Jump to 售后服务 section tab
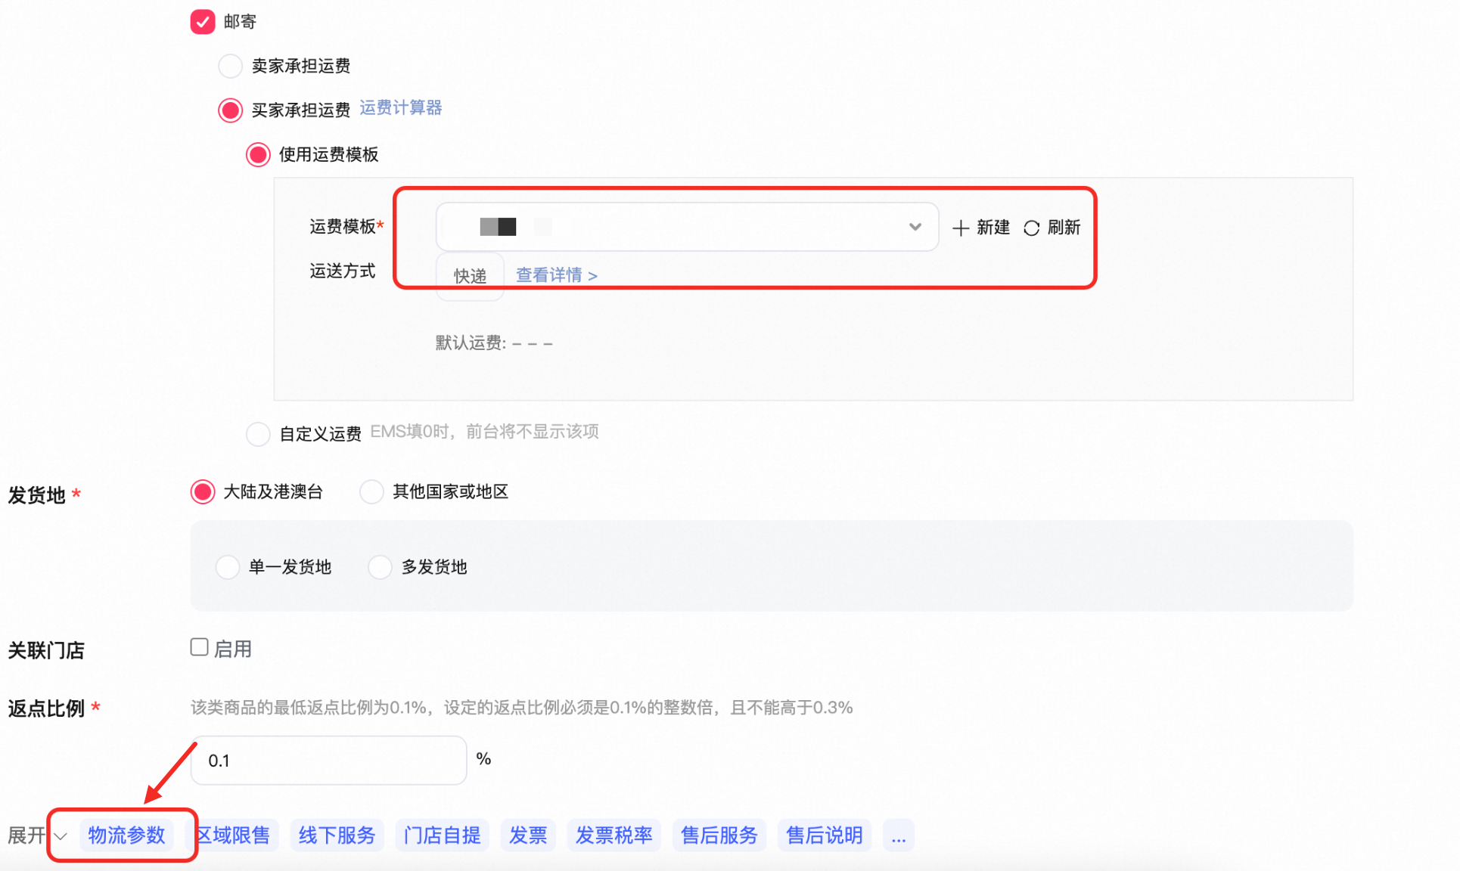The image size is (1460, 871). click(x=719, y=835)
